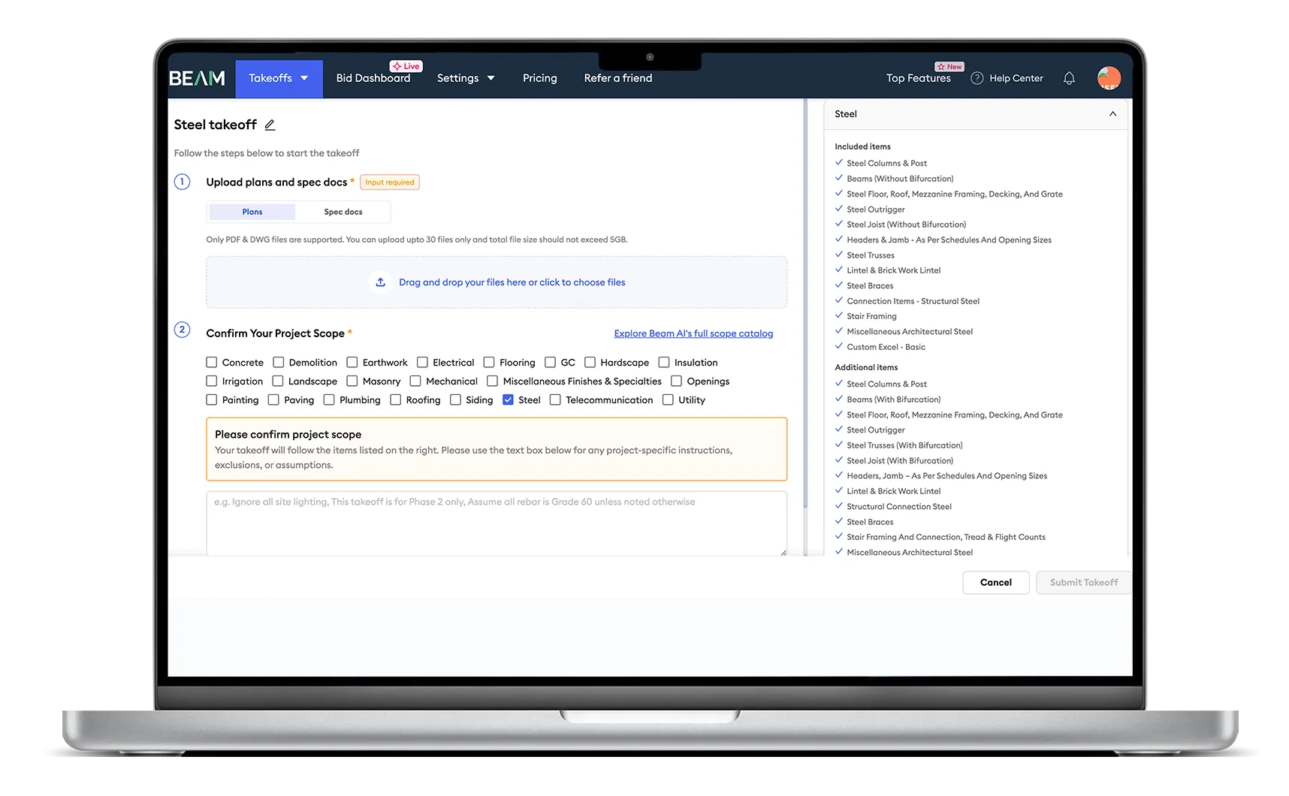
Task: Click Stair Framing And Connection item
Action: pos(946,537)
